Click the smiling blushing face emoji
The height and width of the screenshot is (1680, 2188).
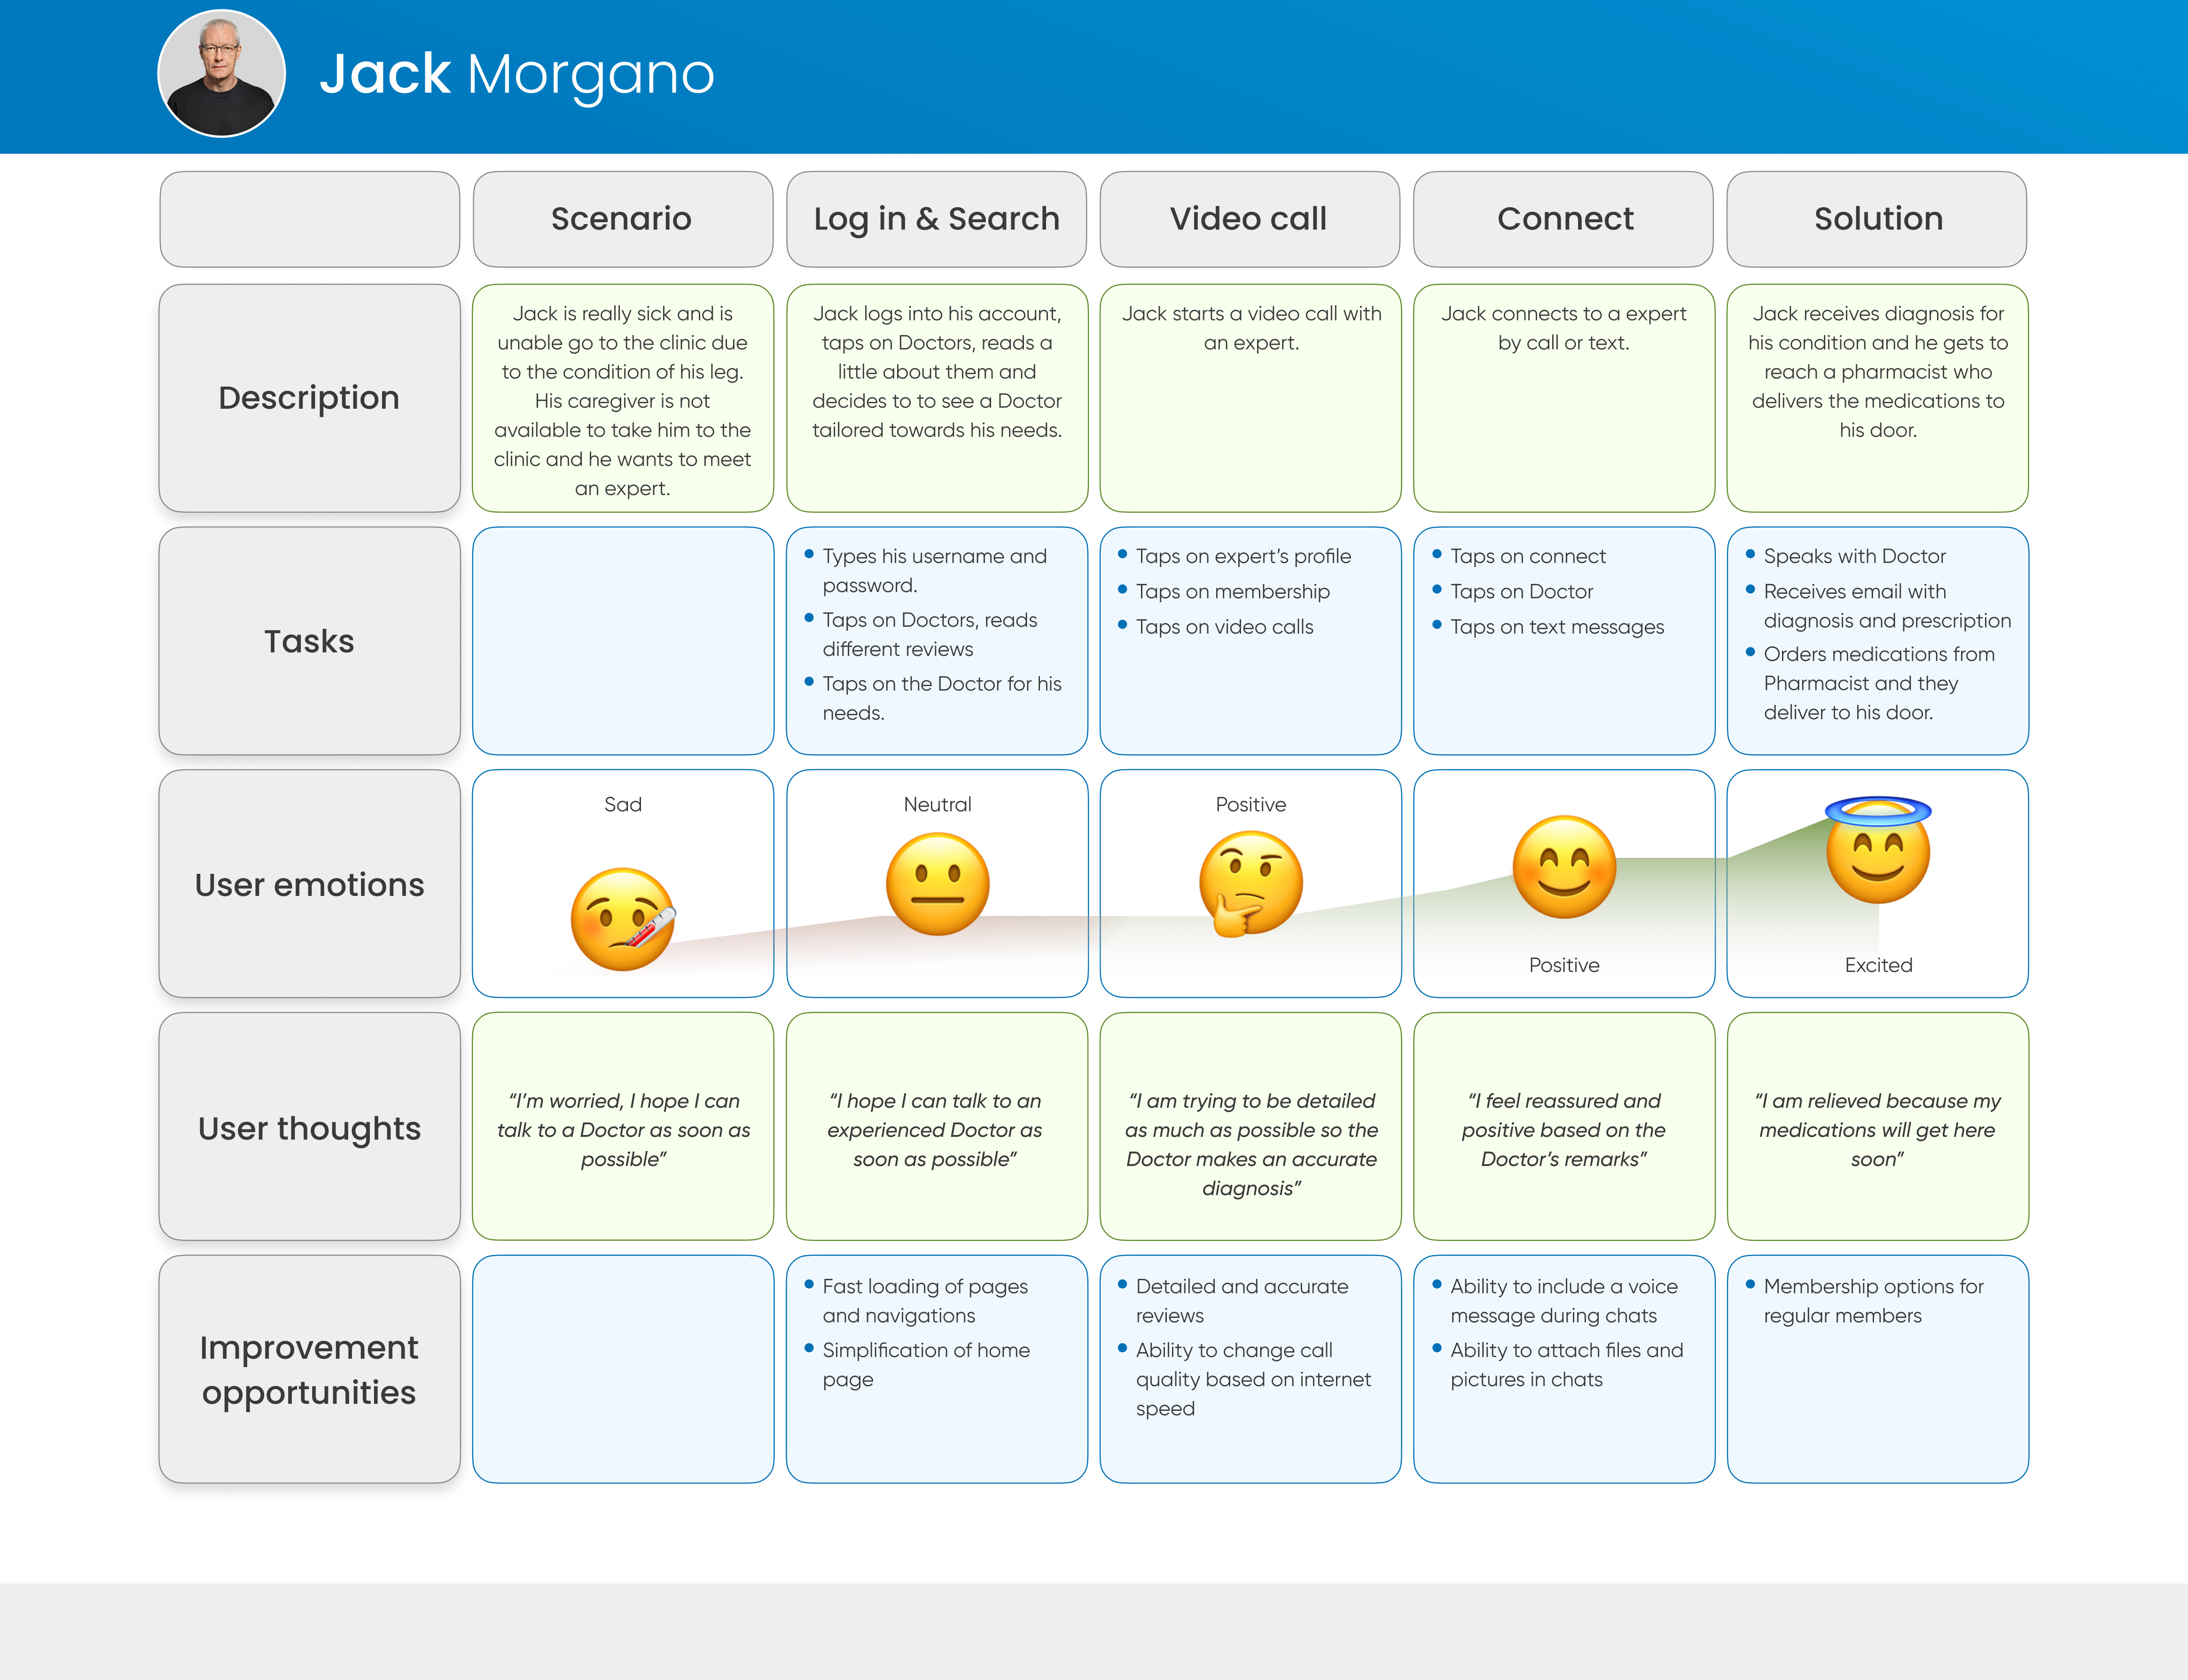1564,866
